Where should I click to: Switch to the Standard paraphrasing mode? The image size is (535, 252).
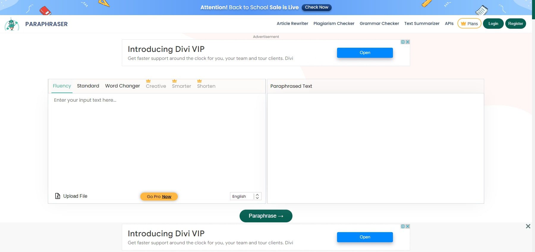[x=88, y=86]
